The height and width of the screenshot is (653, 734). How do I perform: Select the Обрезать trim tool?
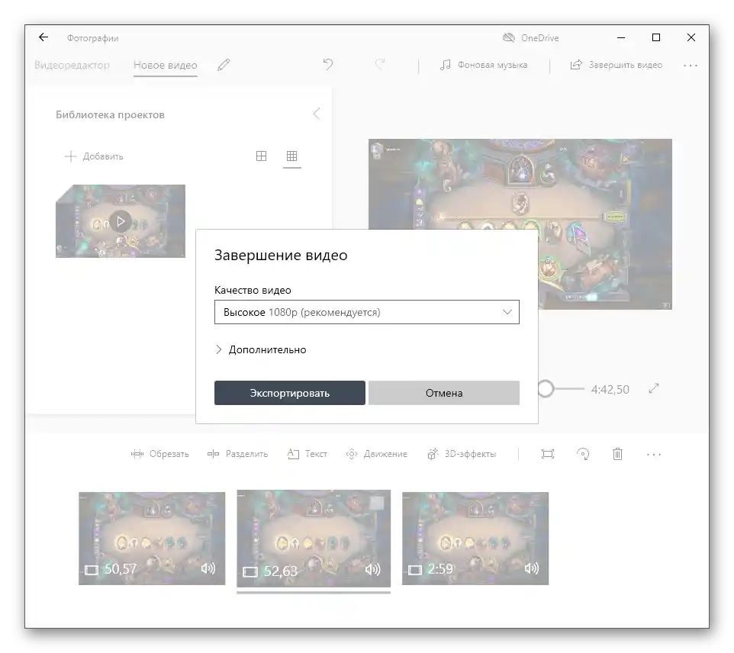point(160,454)
